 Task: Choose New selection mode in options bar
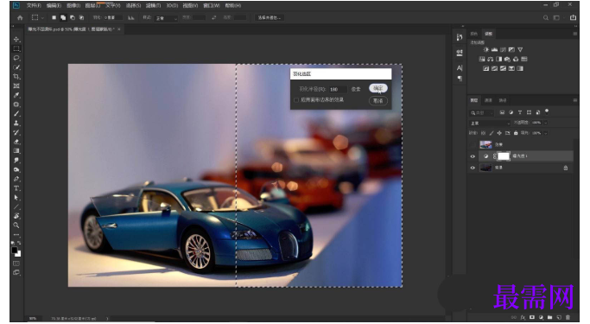point(54,17)
